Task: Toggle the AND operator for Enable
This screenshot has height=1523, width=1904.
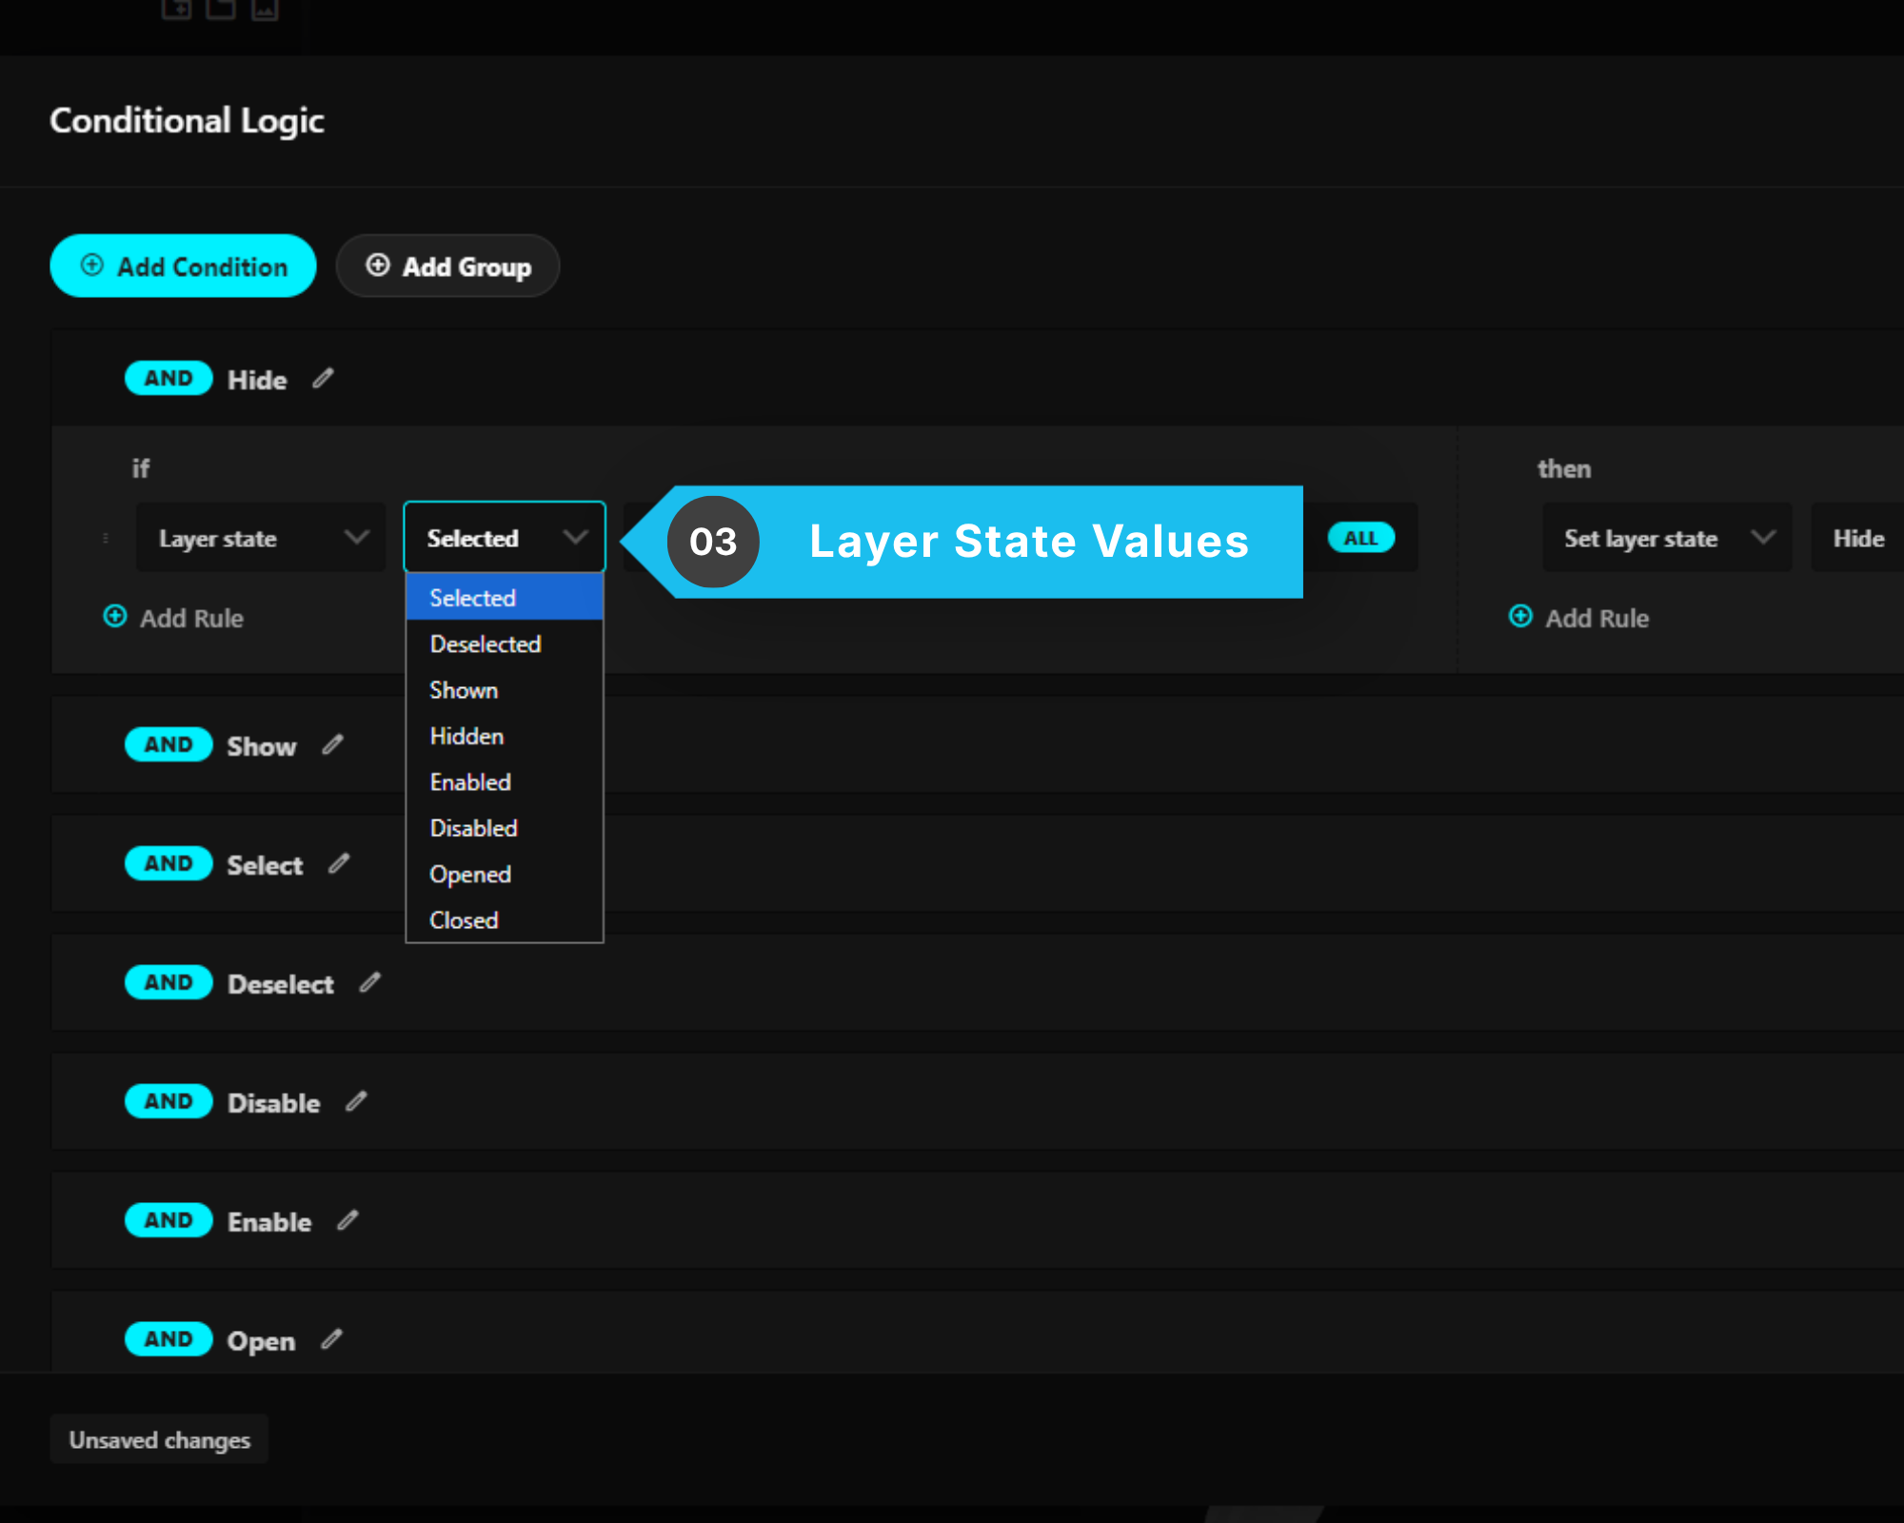Action: tap(169, 1220)
